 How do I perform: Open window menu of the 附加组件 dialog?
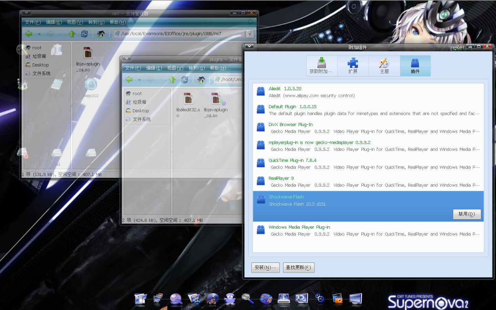pyautogui.click(x=249, y=46)
